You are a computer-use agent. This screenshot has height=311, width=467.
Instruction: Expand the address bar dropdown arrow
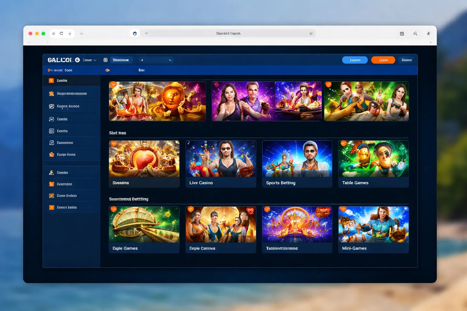click(x=311, y=34)
